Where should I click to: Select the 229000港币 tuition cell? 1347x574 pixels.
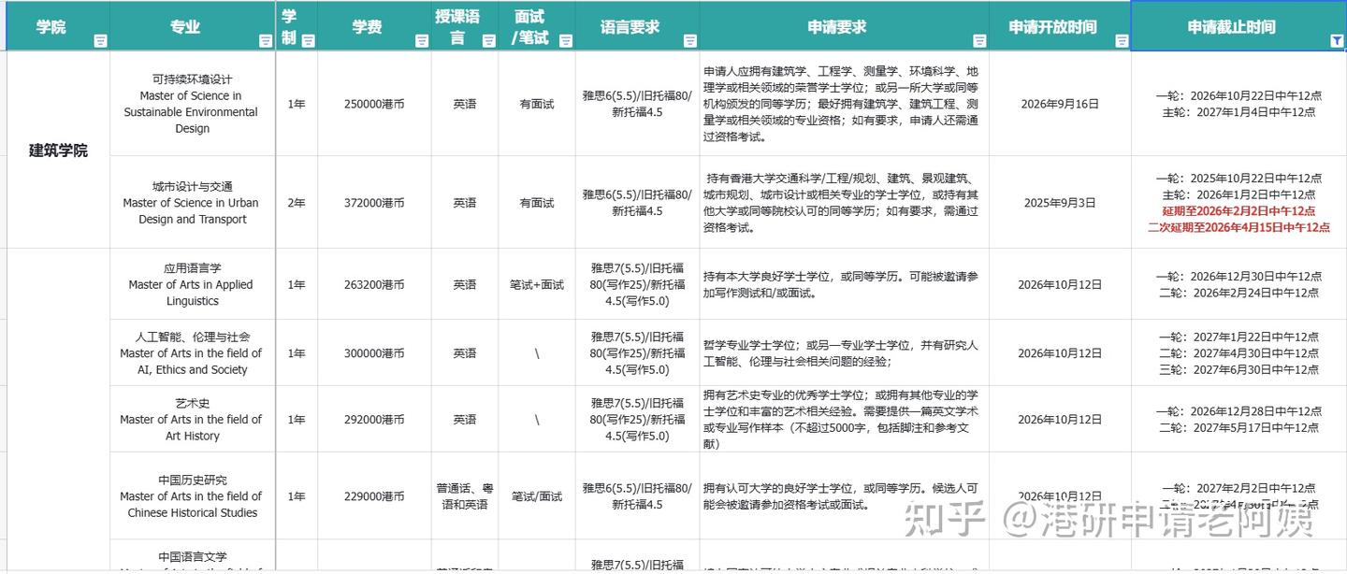point(374,495)
